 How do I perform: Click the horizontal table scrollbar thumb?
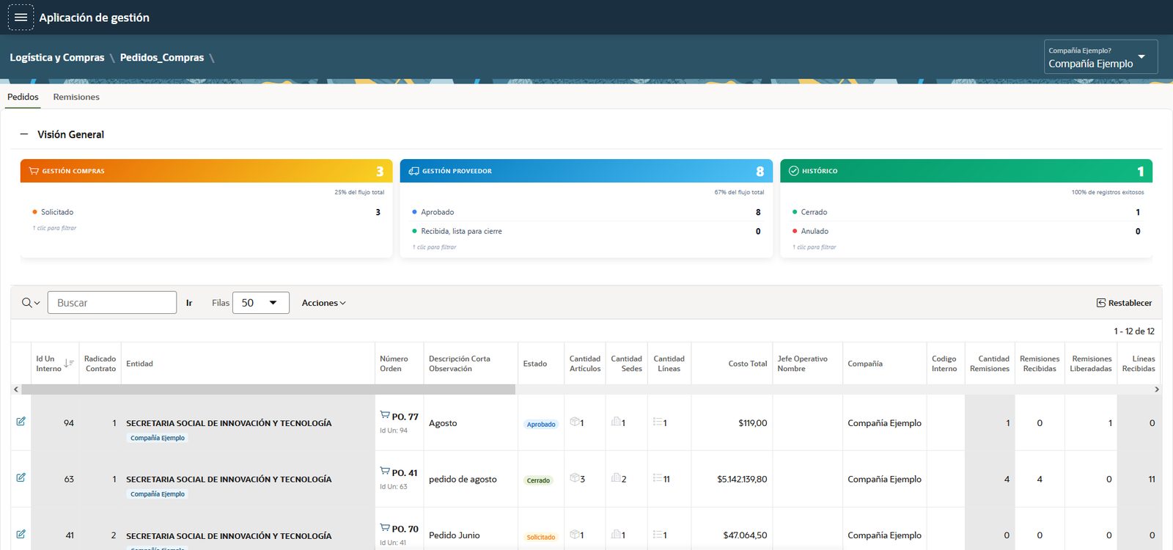(x=268, y=389)
